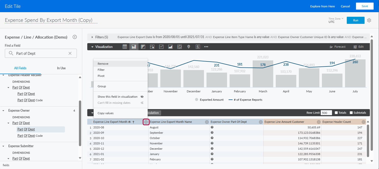Switch to the In Use tab
Image resolution: width=379 pixels, height=169 pixels.
click(x=61, y=68)
